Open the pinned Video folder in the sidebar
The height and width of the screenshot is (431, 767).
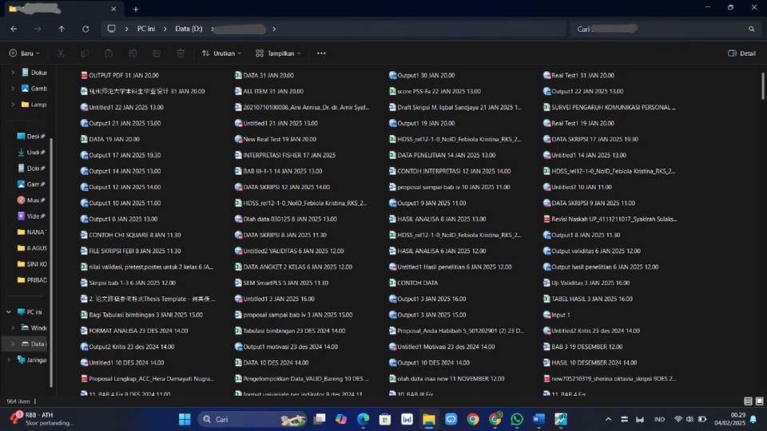pyautogui.click(x=30, y=216)
